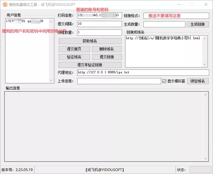Click the 用户信息 scrollbar down arrow
Screen dimensions: 213x174
point(51,80)
